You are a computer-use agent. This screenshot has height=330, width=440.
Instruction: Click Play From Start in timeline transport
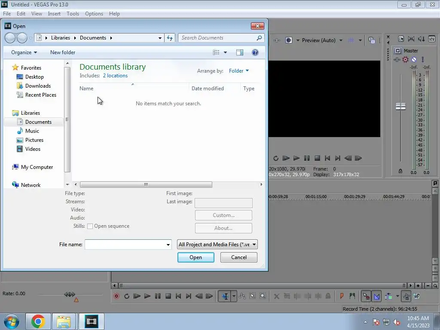[x=137, y=296]
